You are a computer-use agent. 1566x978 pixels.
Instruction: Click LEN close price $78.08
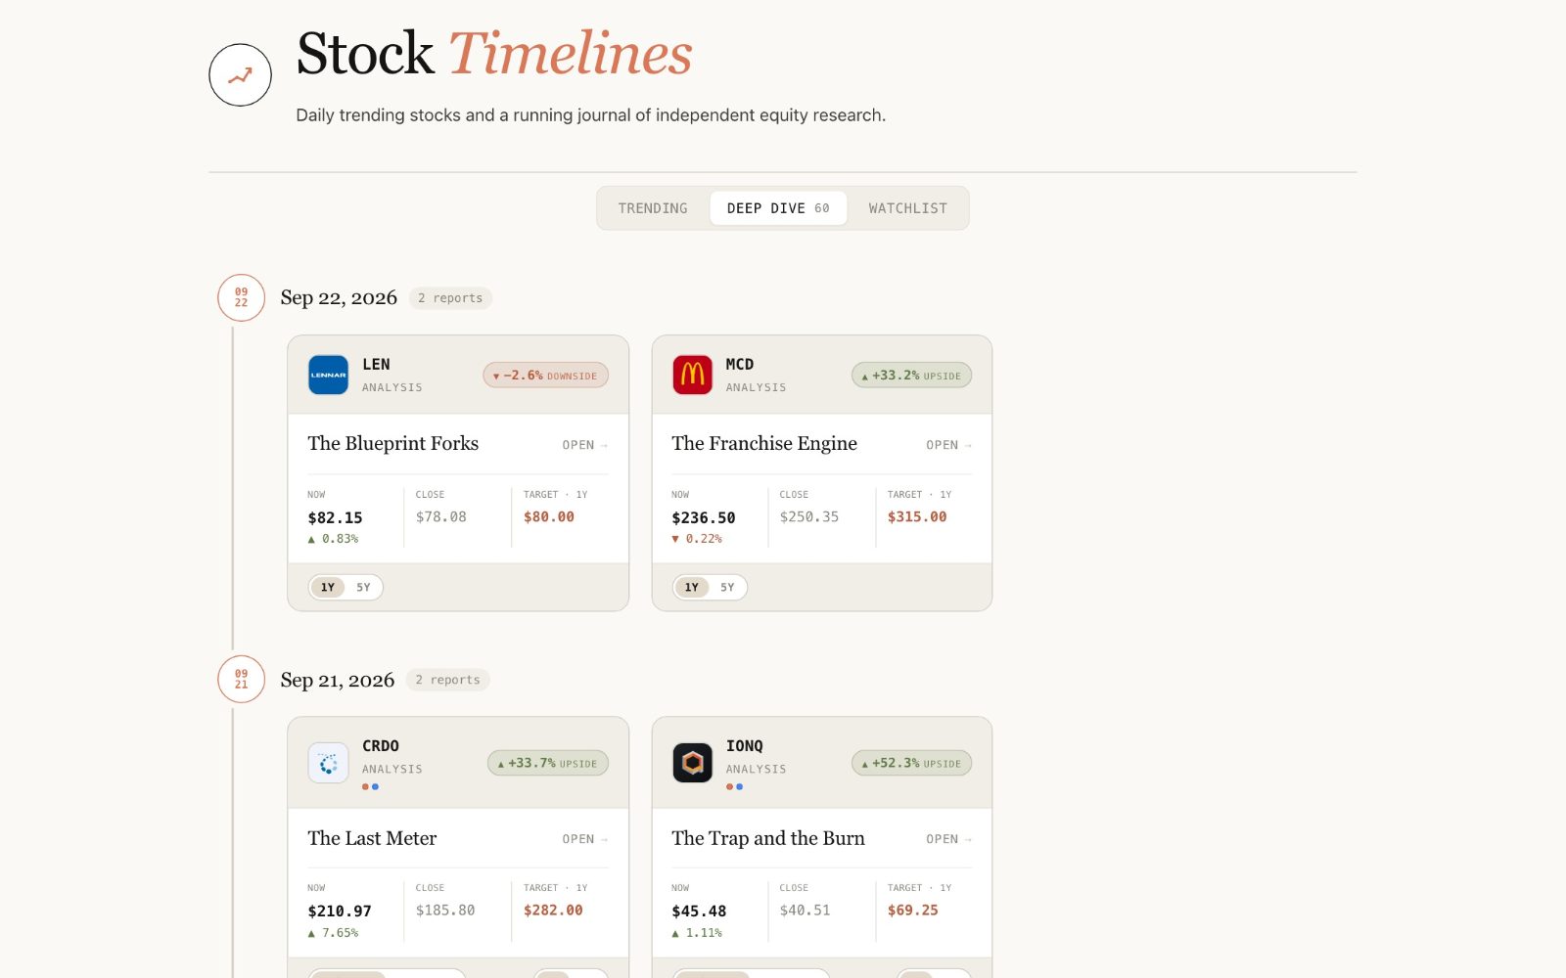tap(441, 516)
